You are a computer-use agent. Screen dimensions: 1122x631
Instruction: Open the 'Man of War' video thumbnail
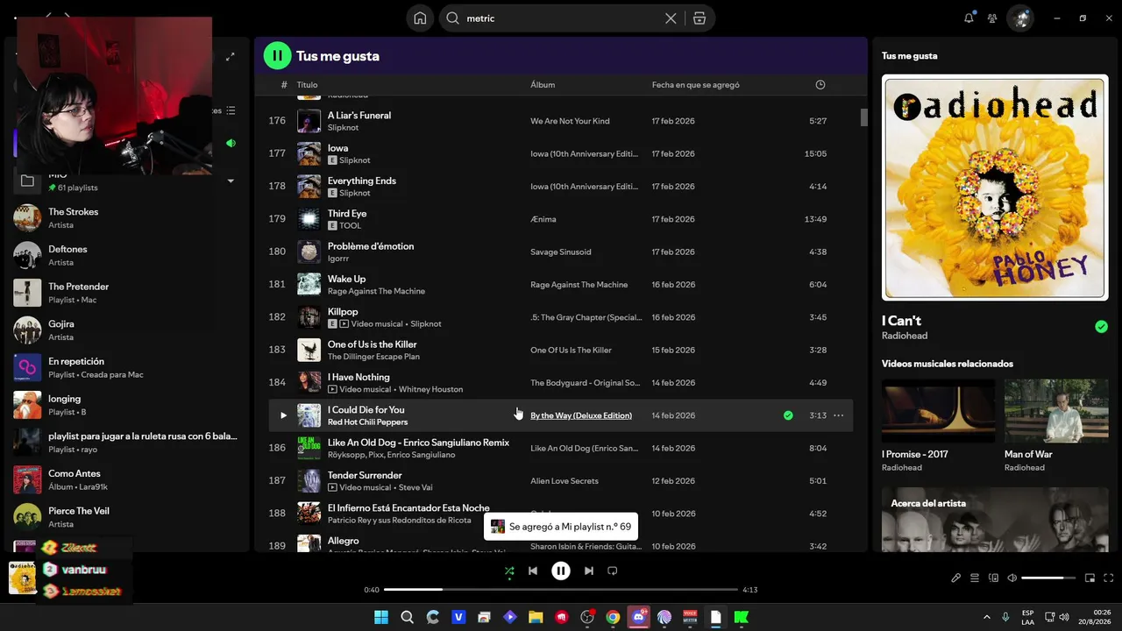point(1056,411)
